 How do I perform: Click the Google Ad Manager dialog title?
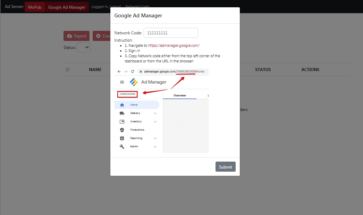click(x=138, y=16)
